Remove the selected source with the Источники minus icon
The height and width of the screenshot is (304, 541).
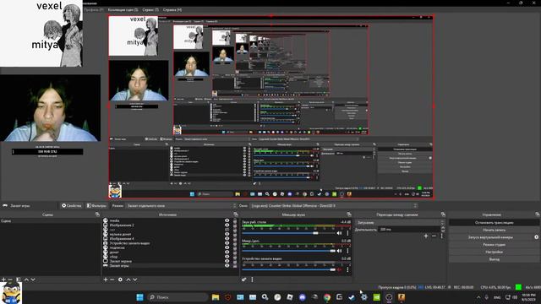112,280
